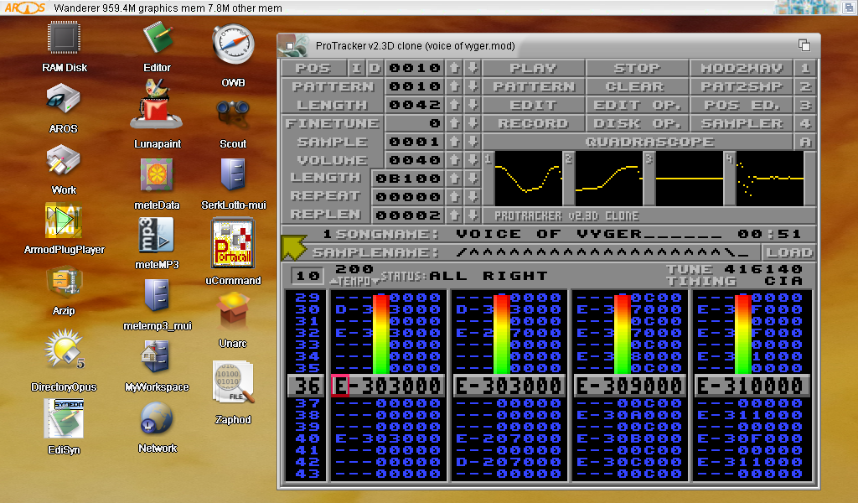Toggle EDIT mode button

point(534,105)
